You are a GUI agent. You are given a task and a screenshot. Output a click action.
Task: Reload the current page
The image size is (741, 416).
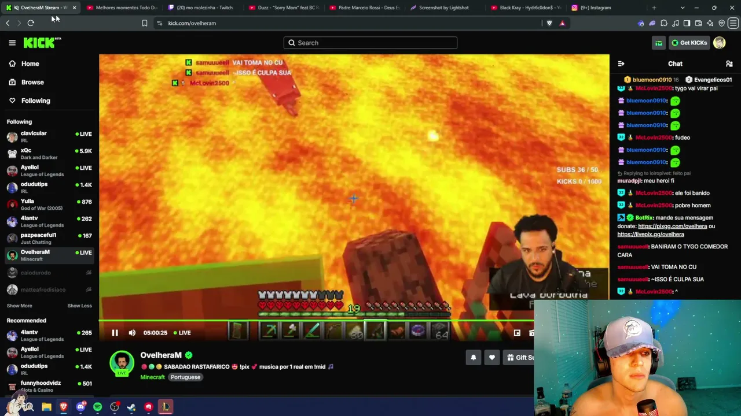click(x=31, y=23)
